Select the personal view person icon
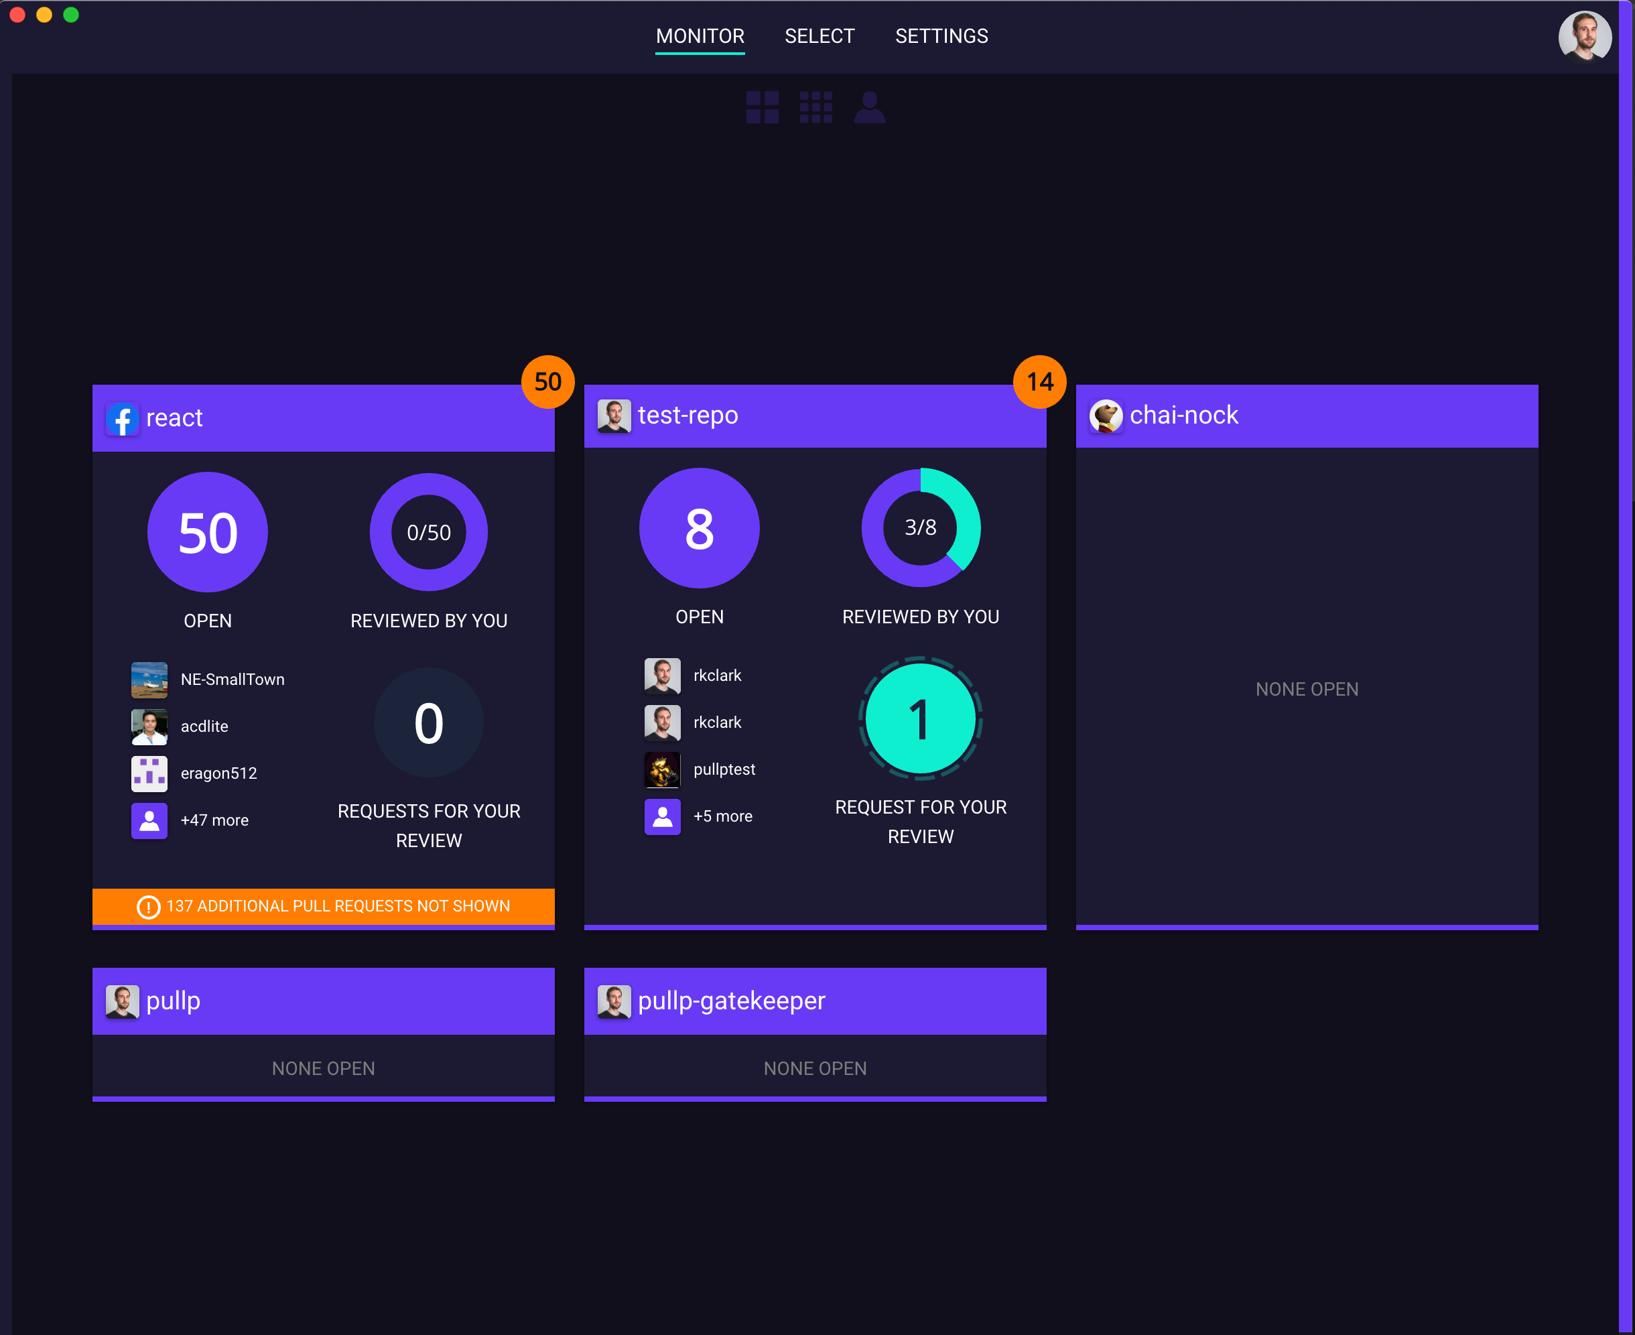 pyautogui.click(x=869, y=108)
